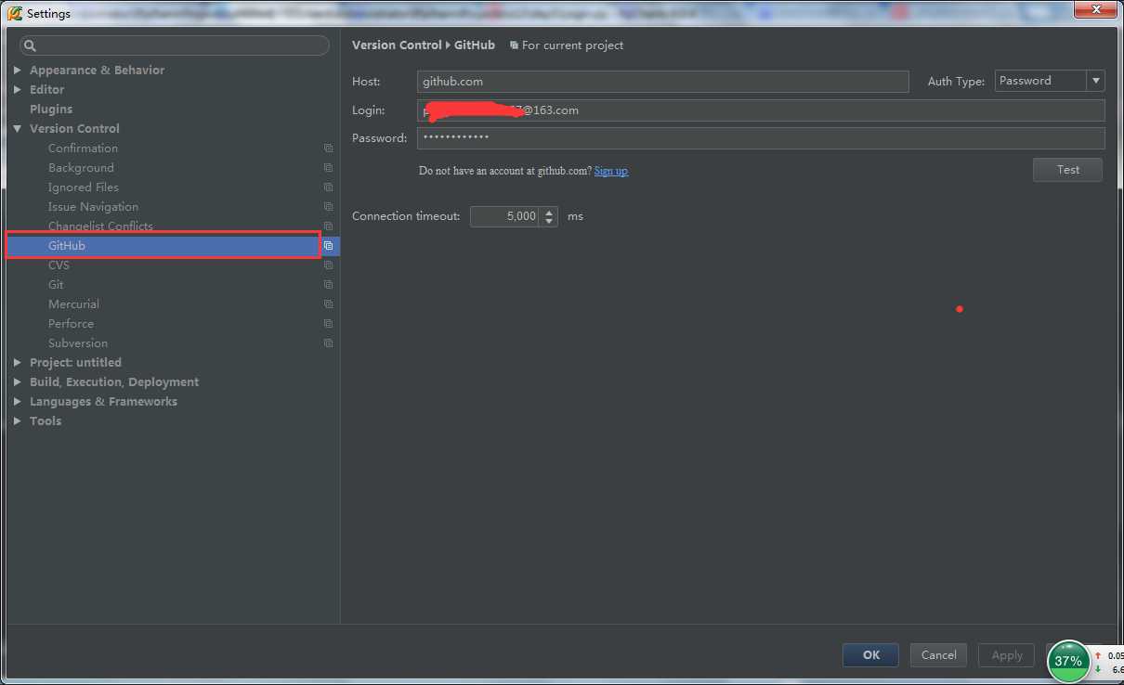Click the Test connection button
This screenshot has height=685, width=1124.
1067,170
